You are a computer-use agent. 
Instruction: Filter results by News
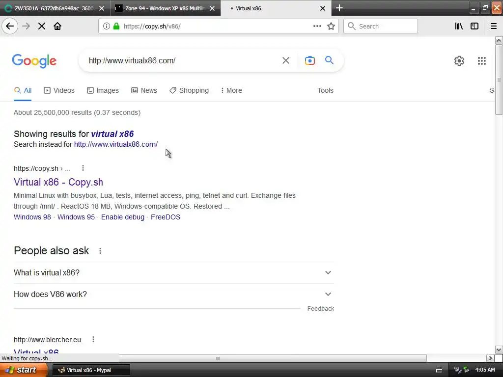(144, 90)
